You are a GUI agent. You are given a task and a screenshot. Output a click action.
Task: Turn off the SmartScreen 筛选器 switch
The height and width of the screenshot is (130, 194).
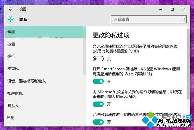(x=98, y=81)
